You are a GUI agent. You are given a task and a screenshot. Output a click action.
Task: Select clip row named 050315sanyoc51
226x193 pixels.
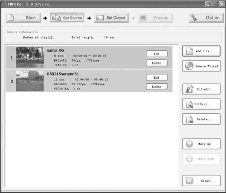click(x=89, y=81)
